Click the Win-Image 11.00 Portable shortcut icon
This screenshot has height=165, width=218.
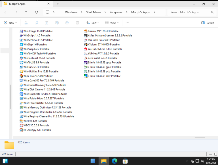[x=21, y=31]
